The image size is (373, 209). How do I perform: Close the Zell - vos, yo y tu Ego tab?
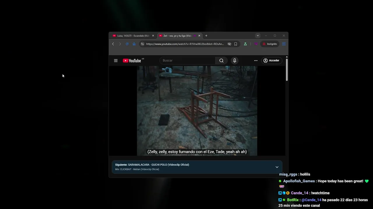[x=199, y=36]
